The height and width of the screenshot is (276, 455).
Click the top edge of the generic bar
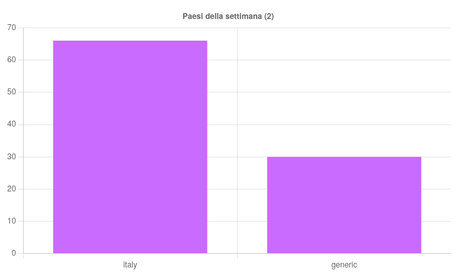click(x=344, y=157)
